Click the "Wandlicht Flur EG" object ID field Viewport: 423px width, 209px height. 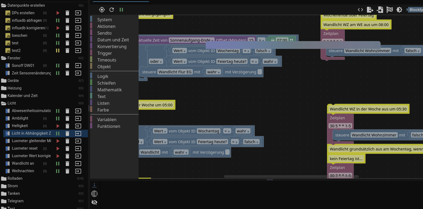click(x=175, y=72)
